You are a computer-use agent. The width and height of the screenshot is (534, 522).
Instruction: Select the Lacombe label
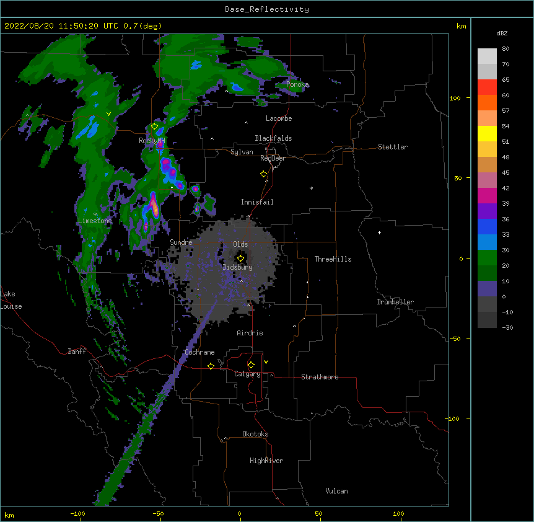pos(279,118)
